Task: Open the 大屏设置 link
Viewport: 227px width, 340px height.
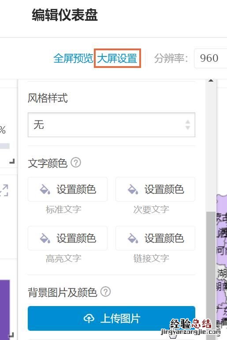Action: [x=117, y=58]
